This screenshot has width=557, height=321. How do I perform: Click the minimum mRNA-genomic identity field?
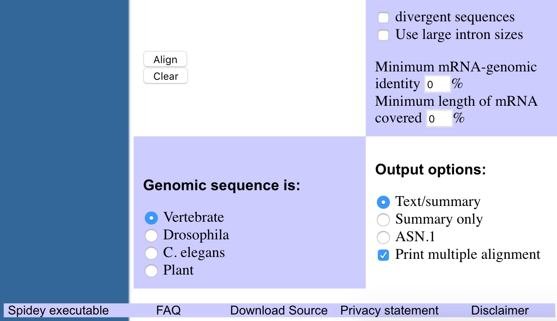tap(437, 84)
